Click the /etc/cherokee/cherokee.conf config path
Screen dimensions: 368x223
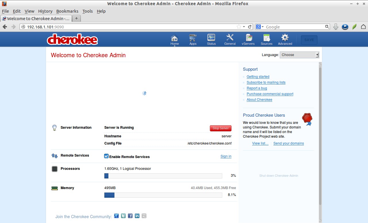click(209, 143)
